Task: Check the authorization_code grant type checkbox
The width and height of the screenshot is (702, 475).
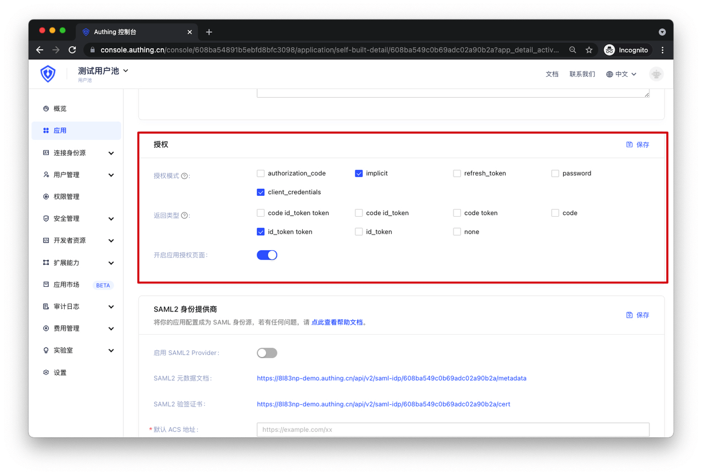Action: 261,173
